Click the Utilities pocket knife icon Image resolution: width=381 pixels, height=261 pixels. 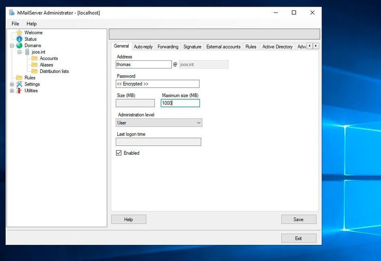coord(20,90)
